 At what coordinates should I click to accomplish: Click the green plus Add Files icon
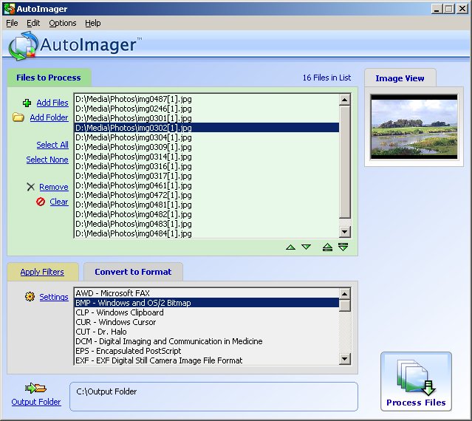(x=27, y=103)
